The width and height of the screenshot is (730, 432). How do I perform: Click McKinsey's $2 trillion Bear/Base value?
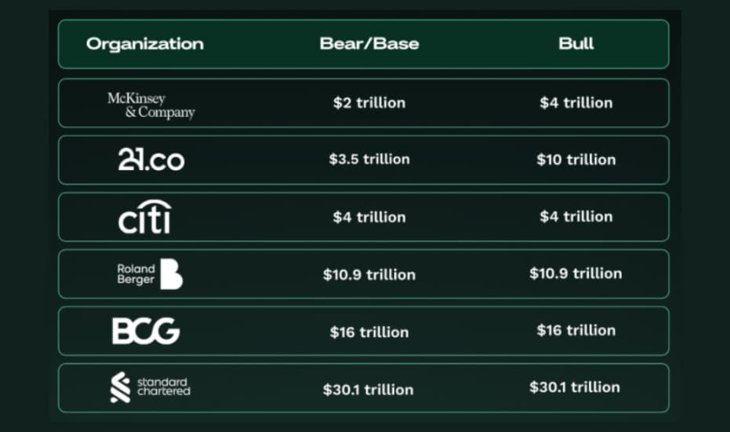click(369, 103)
